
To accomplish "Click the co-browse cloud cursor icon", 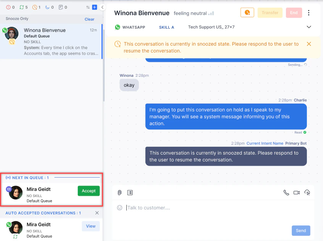I will coord(307,192).
